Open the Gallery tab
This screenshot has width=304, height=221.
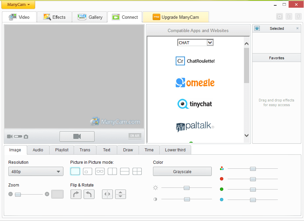pyautogui.click(x=90, y=17)
